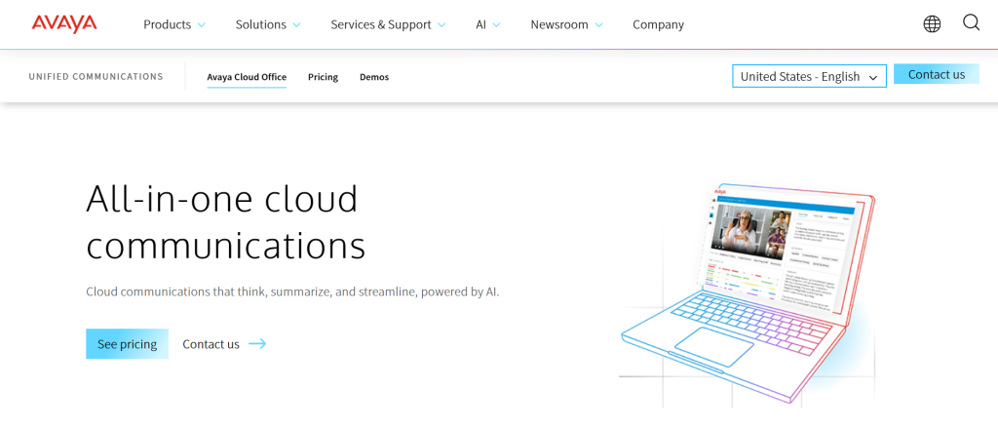The width and height of the screenshot is (998, 427).
Task: Click the Avaya logo
Action: [64, 24]
